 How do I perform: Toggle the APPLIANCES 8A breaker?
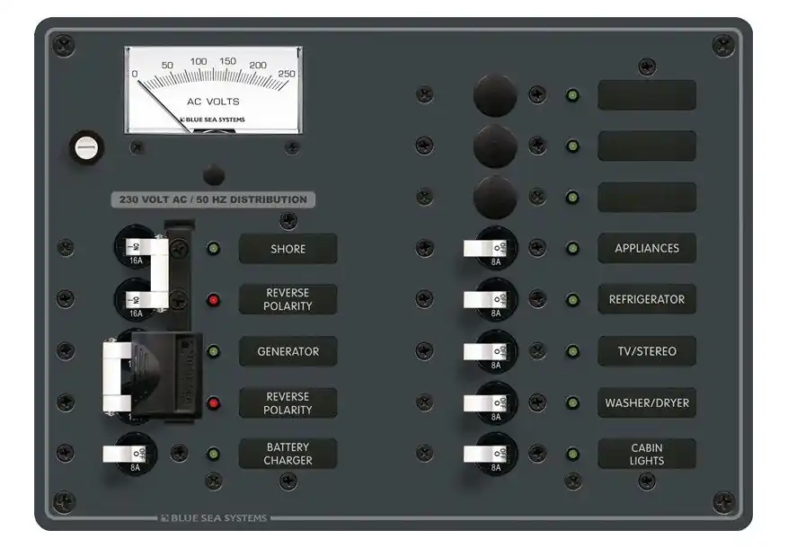coord(491,248)
